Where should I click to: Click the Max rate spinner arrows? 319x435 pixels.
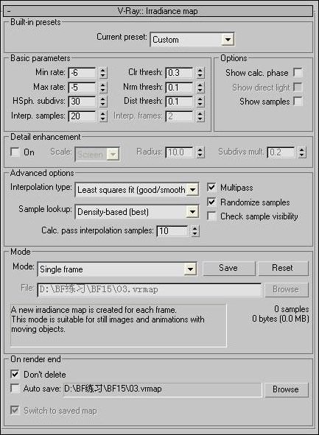pos(102,88)
